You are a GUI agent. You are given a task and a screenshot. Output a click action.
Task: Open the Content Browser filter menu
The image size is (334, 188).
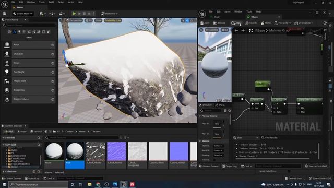point(126,138)
